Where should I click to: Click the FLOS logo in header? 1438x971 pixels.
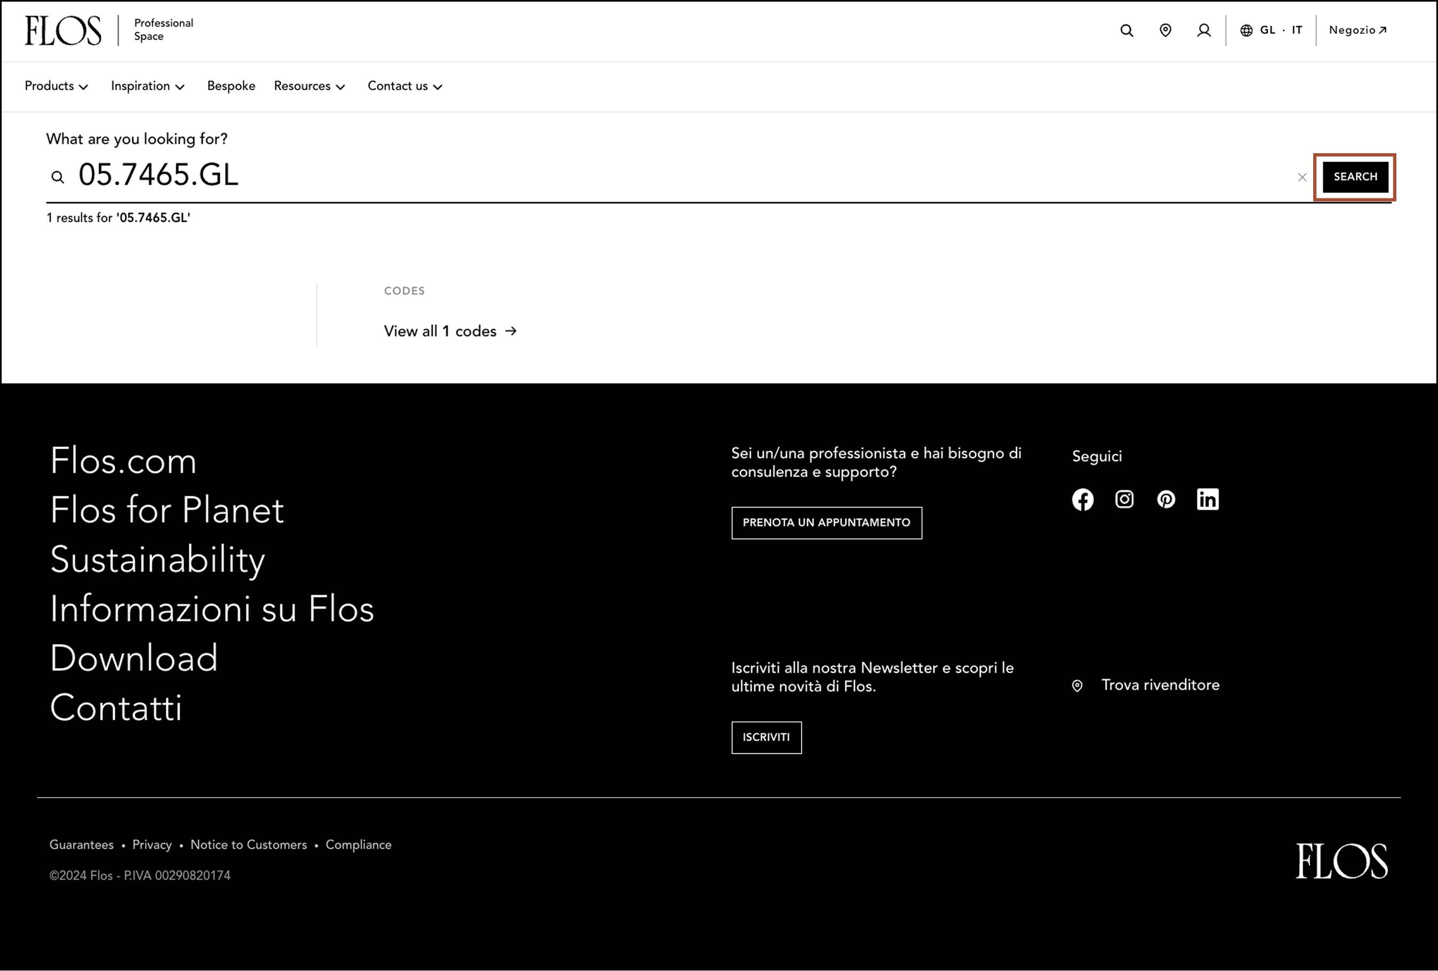[x=62, y=30]
